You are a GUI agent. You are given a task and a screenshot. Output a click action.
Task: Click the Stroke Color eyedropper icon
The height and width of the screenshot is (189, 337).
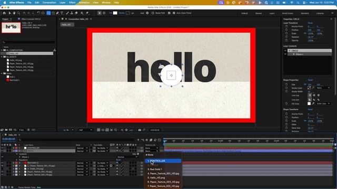coord(313,88)
